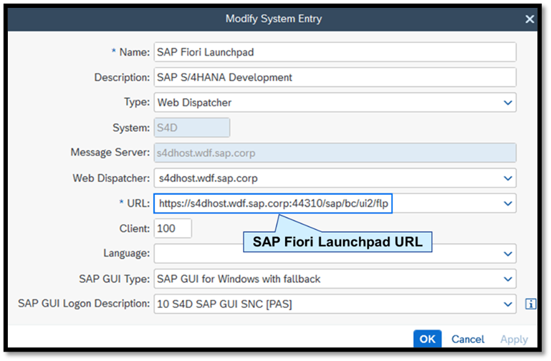Click the info icon beside SAP GUI Logon Description
The width and height of the screenshot is (551, 361).
pos(530,304)
